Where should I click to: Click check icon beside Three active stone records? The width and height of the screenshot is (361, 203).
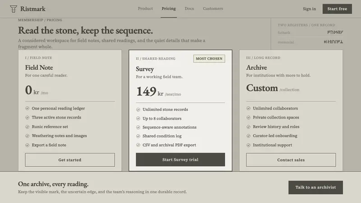pos(28,117)
